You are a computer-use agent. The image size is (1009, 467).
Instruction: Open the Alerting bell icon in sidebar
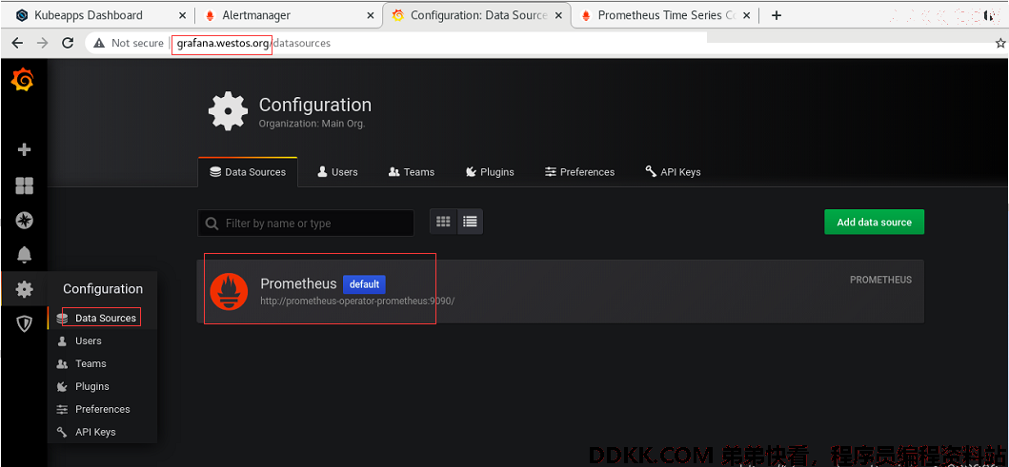point(24,255)
